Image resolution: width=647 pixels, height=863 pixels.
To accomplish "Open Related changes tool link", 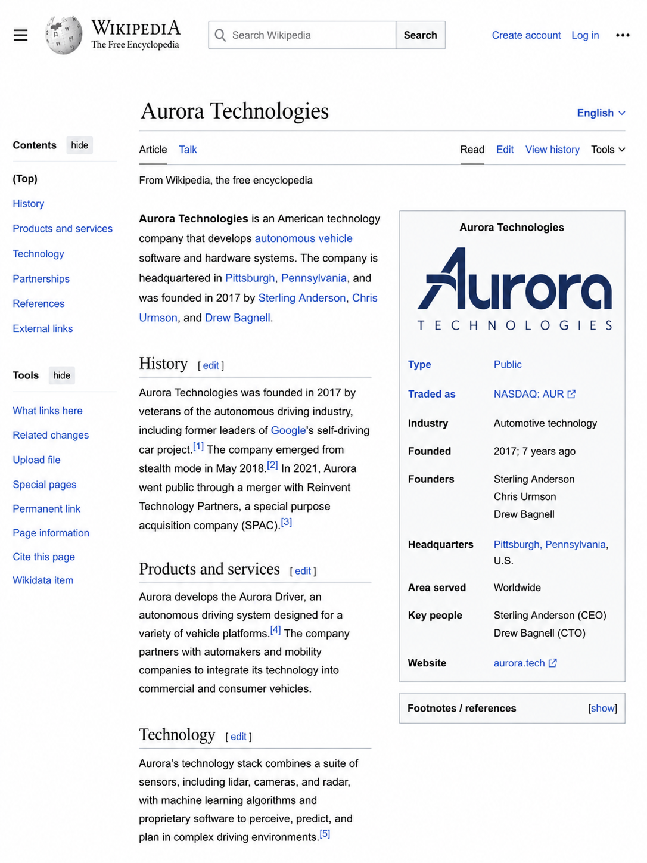I will point(51,435).
